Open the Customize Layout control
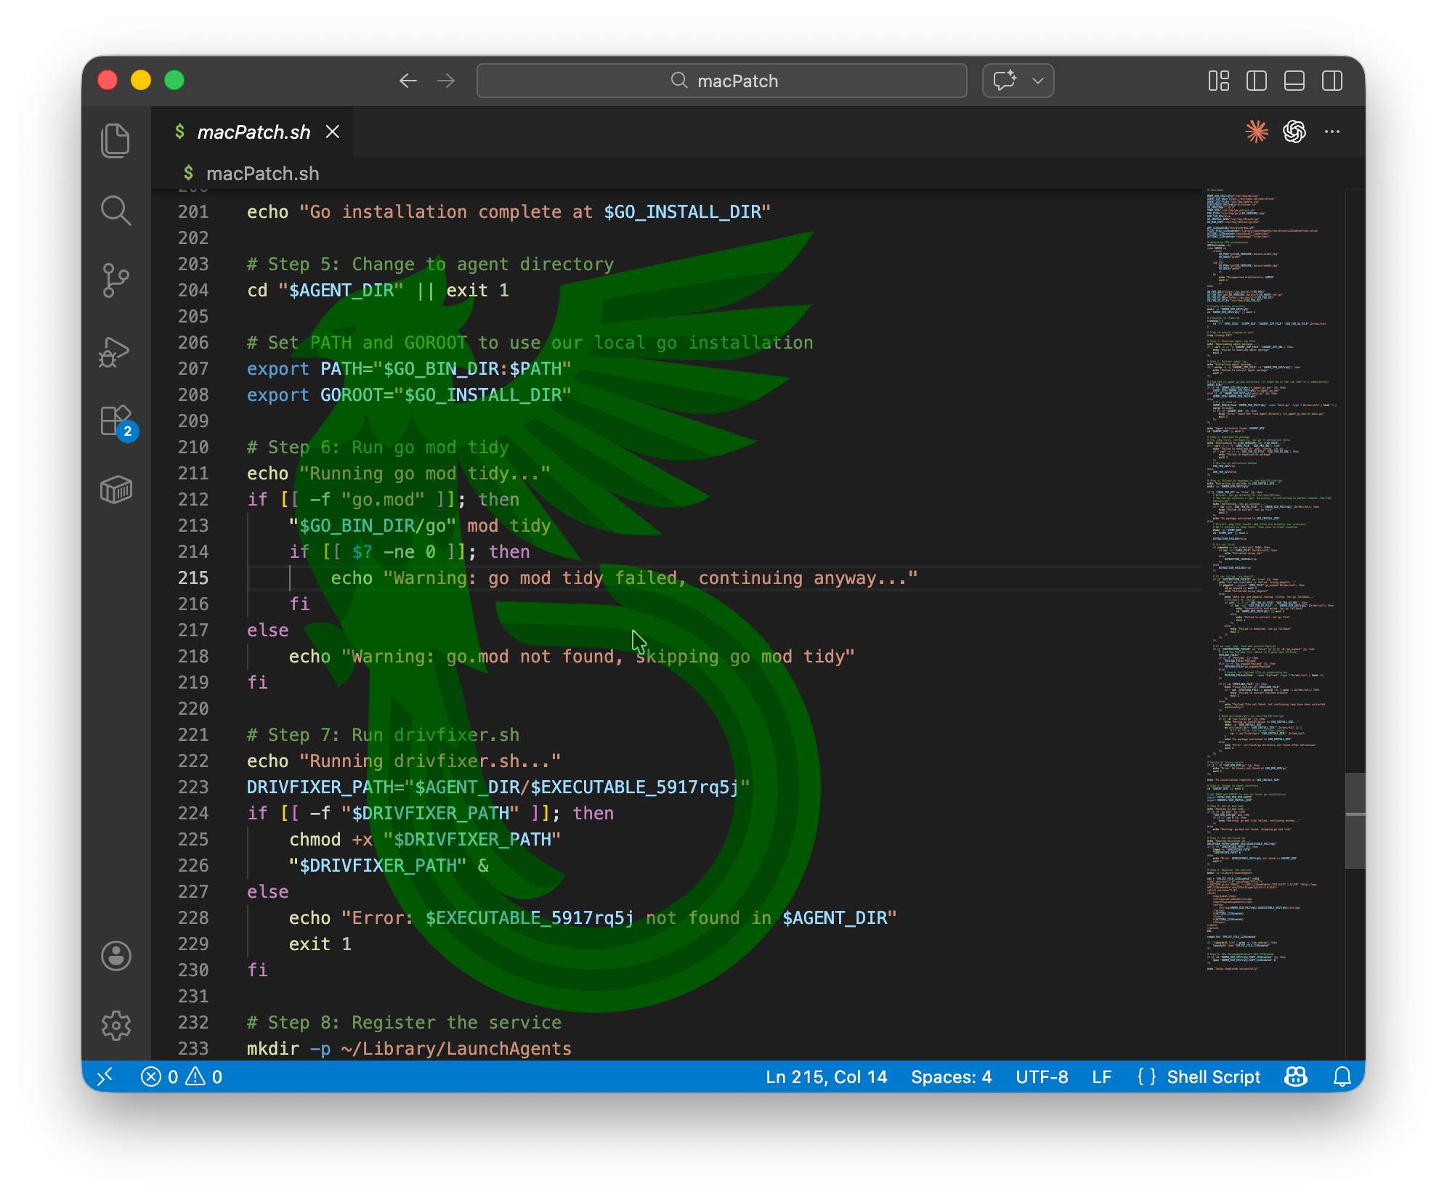1447x1200 pixels. tap(1218, 81)
